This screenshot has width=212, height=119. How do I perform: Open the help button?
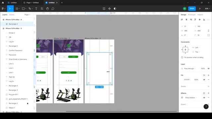[x=206, y=106]
